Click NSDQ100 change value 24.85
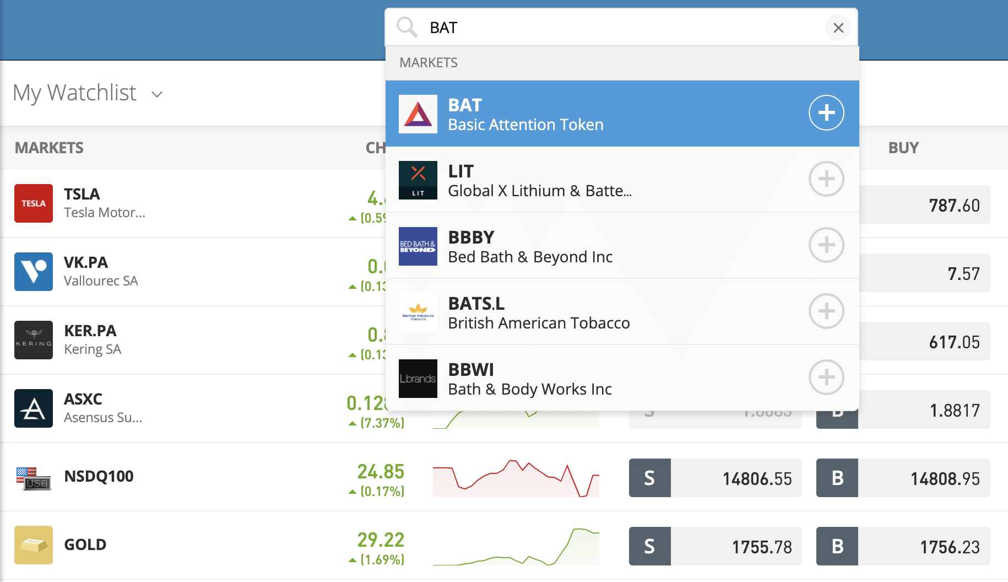Viewport: 1008px width, 582px height. pos(381,471)
